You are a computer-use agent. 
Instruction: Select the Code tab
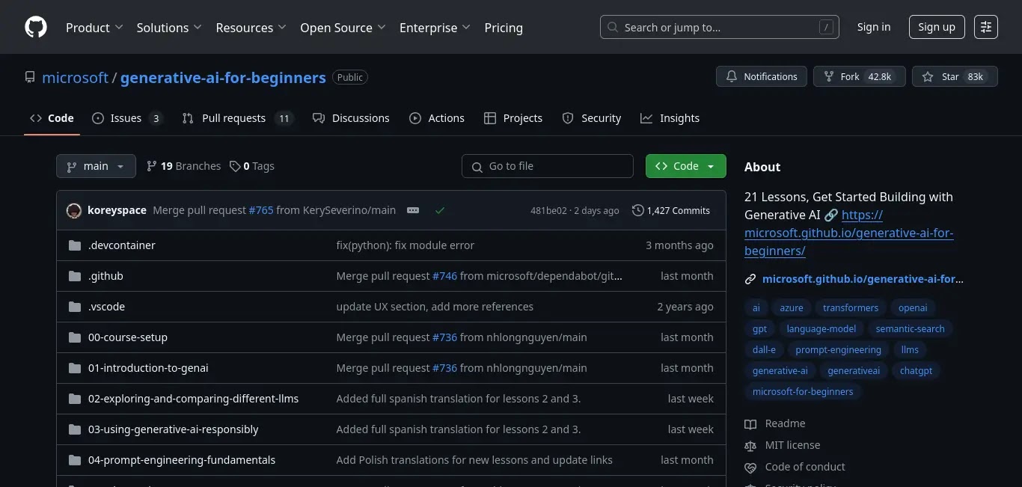[x=52, y=118]
